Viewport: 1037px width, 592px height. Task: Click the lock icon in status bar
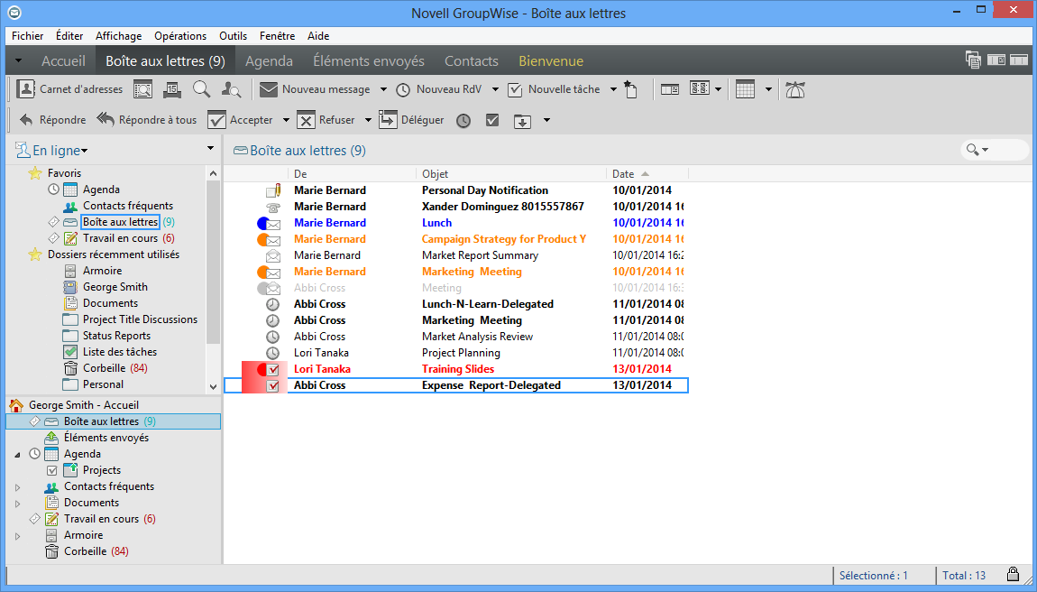(x=1013, y=574)
